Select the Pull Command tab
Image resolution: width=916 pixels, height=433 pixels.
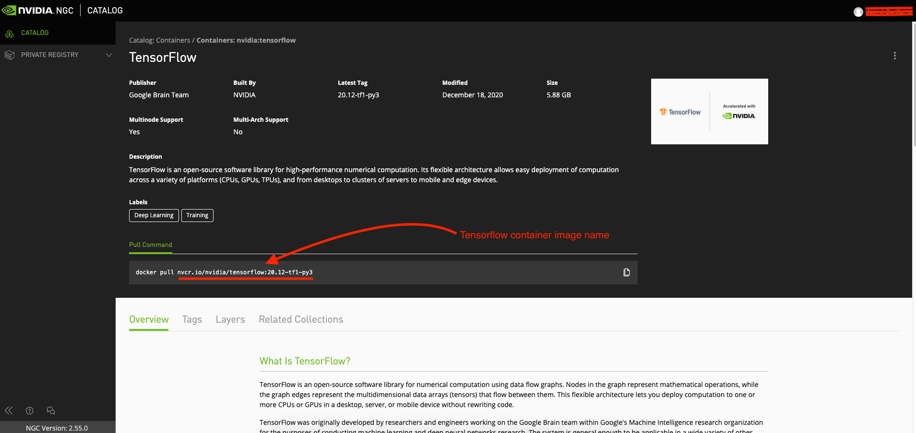tap(151, 245)
